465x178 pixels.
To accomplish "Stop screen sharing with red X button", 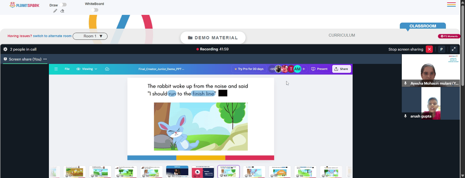I will [429, 50].
